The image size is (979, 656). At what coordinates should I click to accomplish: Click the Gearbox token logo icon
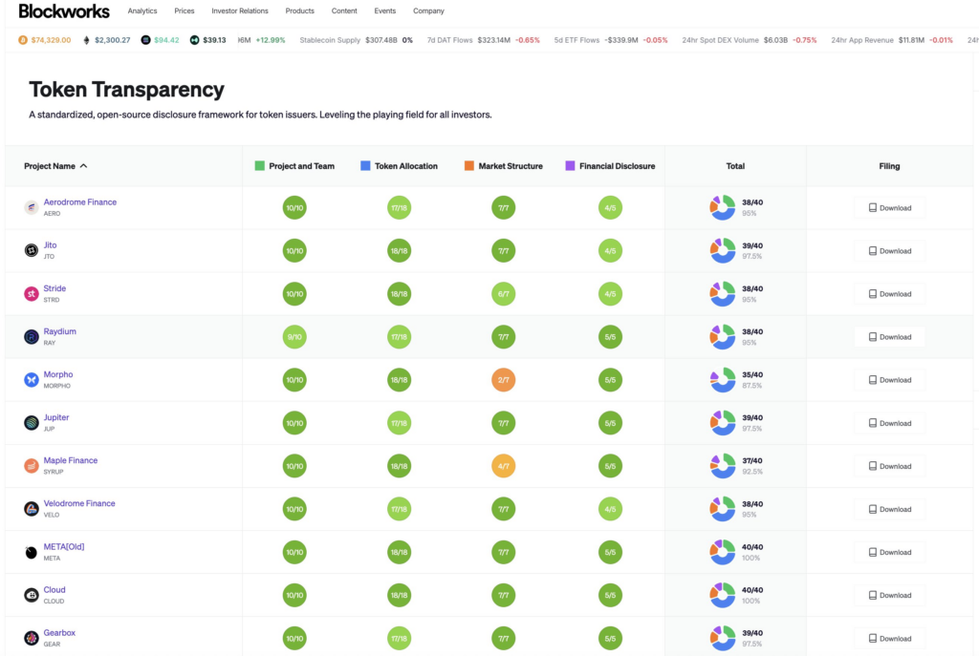[x=31, y=638]
